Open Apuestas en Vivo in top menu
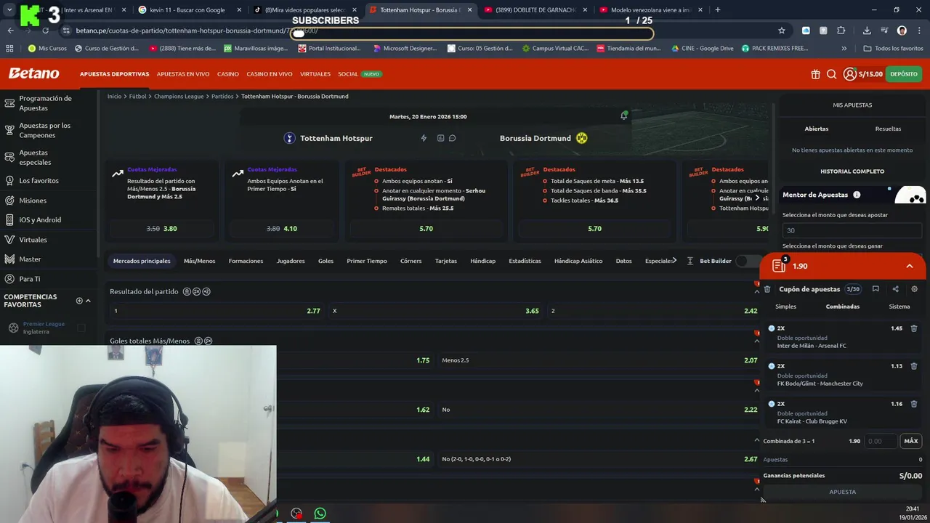This screenshot has width=930, height=523. pos(183,74)
